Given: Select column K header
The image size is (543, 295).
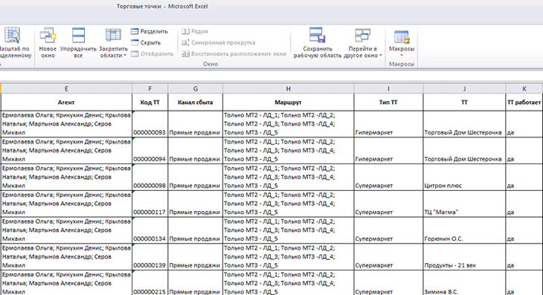Looking at the screenshot, I should 524,89.
